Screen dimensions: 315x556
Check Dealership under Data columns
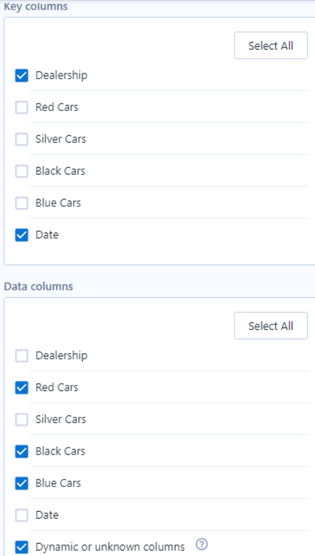point(21,356)
